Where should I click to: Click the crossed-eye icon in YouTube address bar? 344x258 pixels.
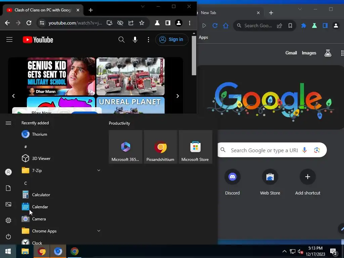120,23
